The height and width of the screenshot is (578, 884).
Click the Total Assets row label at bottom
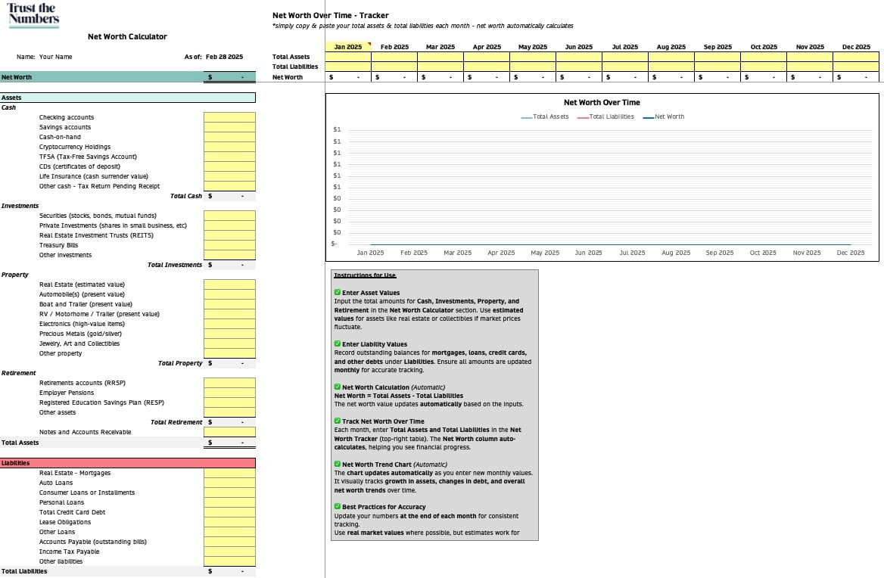pos(20,443)
